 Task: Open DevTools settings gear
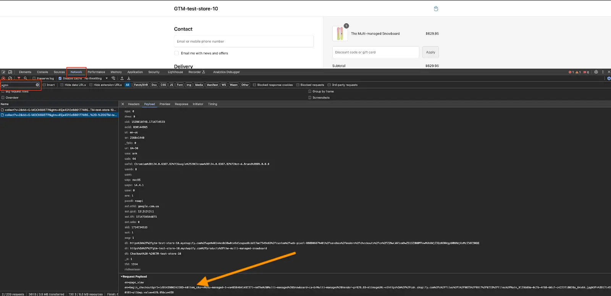pos(596,72)
